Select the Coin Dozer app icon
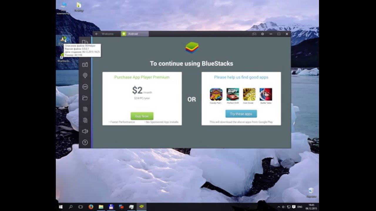The image size is (376, 211). click(x=249, y=95)
